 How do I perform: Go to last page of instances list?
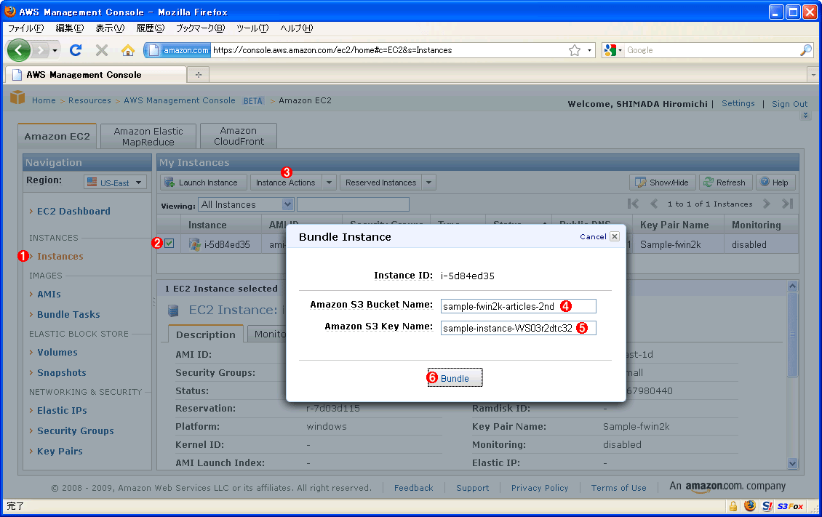tap(787, 204)
